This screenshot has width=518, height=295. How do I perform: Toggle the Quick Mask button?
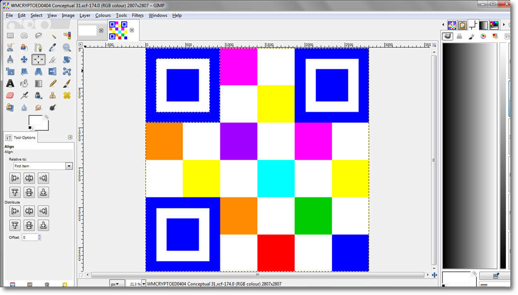pos(81,275)
